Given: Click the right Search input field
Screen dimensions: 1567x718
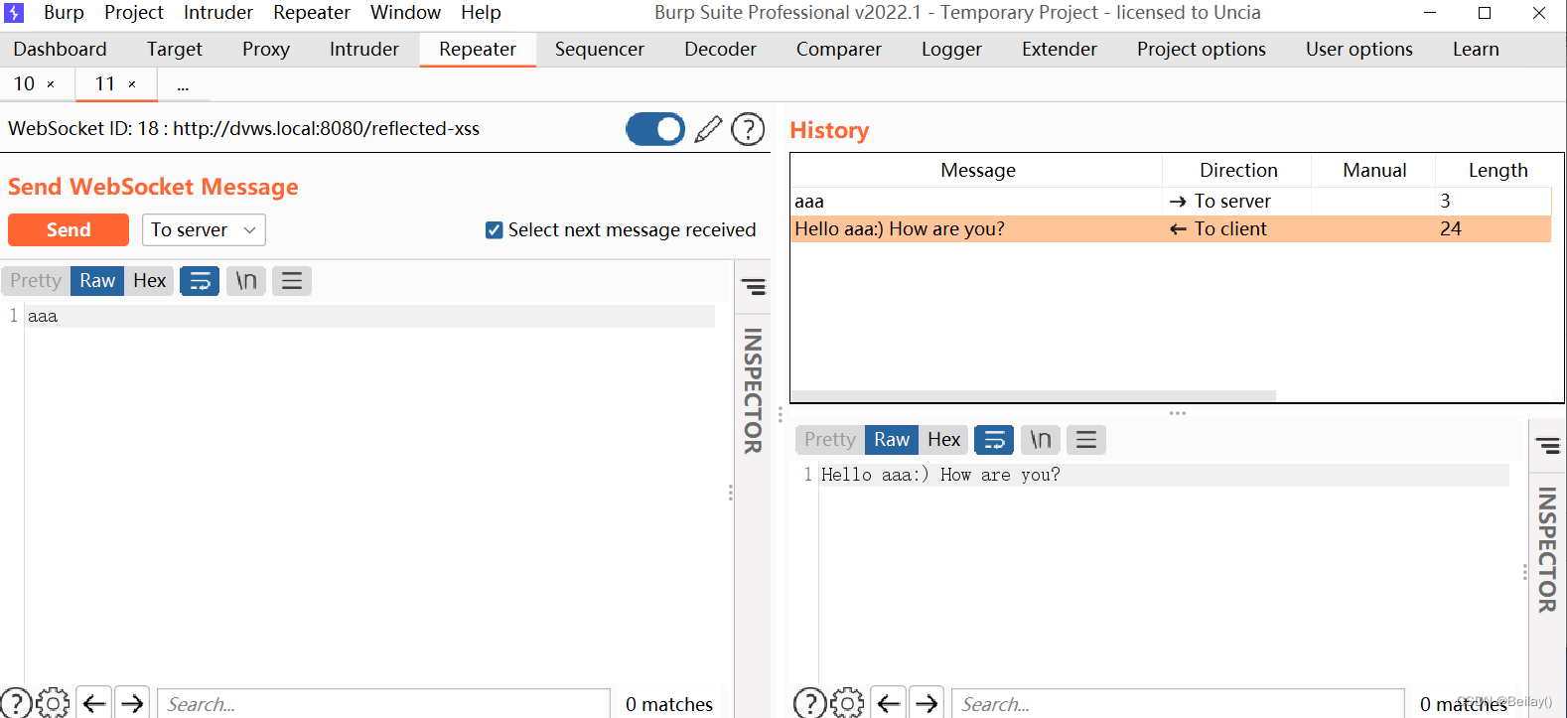Looking at the screenshot, I should (x=1178, y=703).
